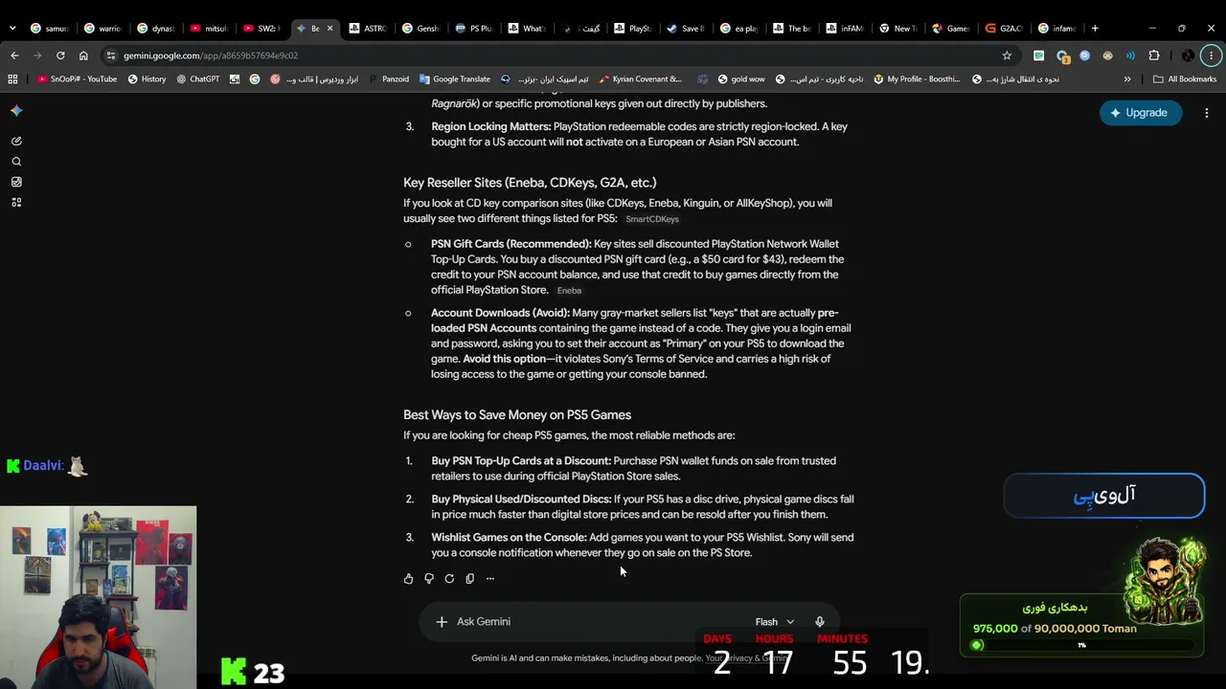Switch to the ASTRO PlayStation tab
The image size is (1226, 689).
[x=369, y=29]
